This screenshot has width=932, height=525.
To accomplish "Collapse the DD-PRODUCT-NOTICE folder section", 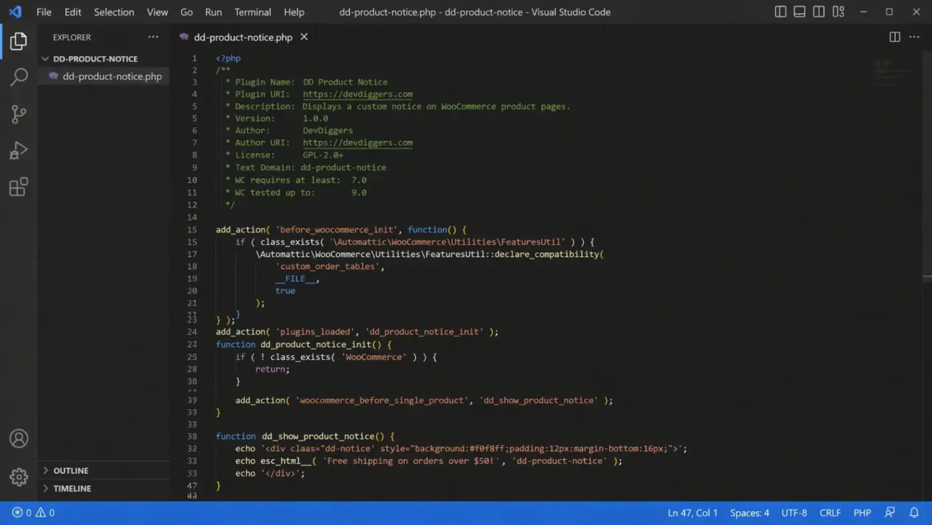I will pyautogui.click(x=103, y=59).
